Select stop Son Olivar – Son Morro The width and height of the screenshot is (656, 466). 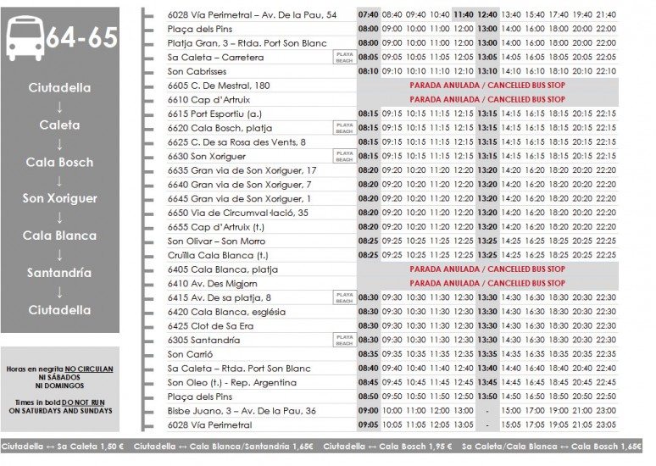pyautogui.click(x=216, y=241)
